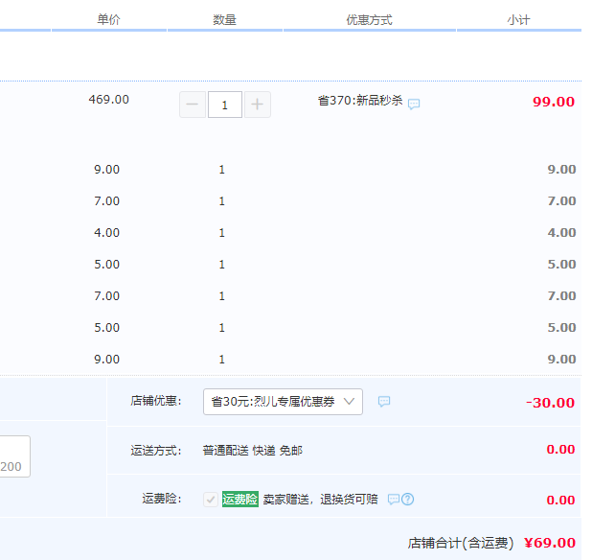The height and width of the screenshot is (560, 615).
Task: Click the chevron arrow of the coupon selector
Action: [349, 402]
